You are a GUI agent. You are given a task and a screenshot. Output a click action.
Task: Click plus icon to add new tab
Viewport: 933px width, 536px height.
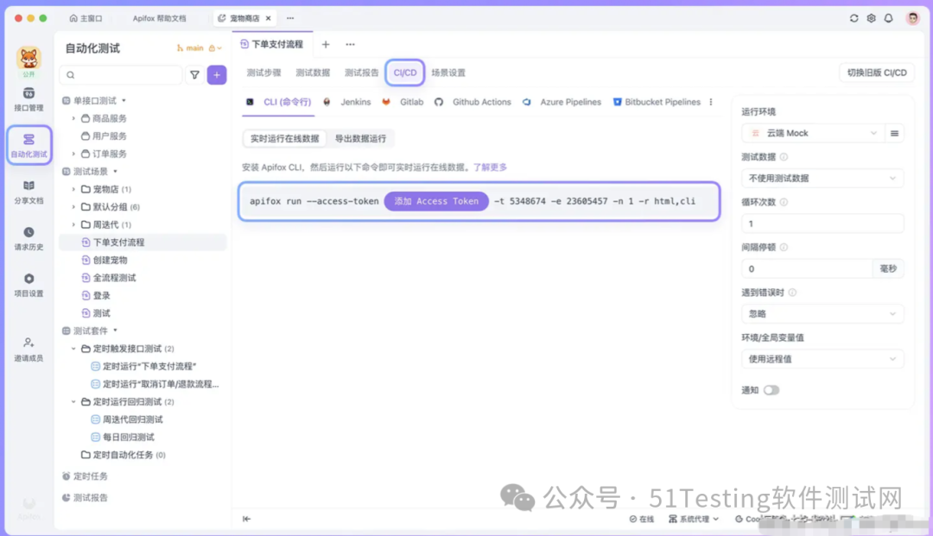(326, 45)
